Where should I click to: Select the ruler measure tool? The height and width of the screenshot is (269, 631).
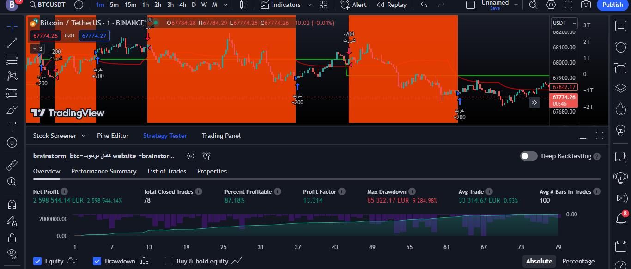pyautogui.click(x=12, y=165)
